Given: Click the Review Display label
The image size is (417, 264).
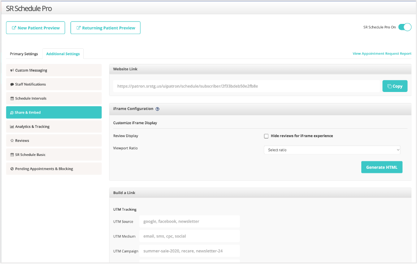Looking at the screenshot, I should click(126, 136).
